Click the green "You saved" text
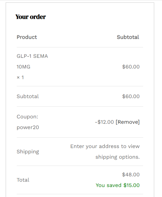Viewport: 162px width, 197px height. click(x=108, y=185)
